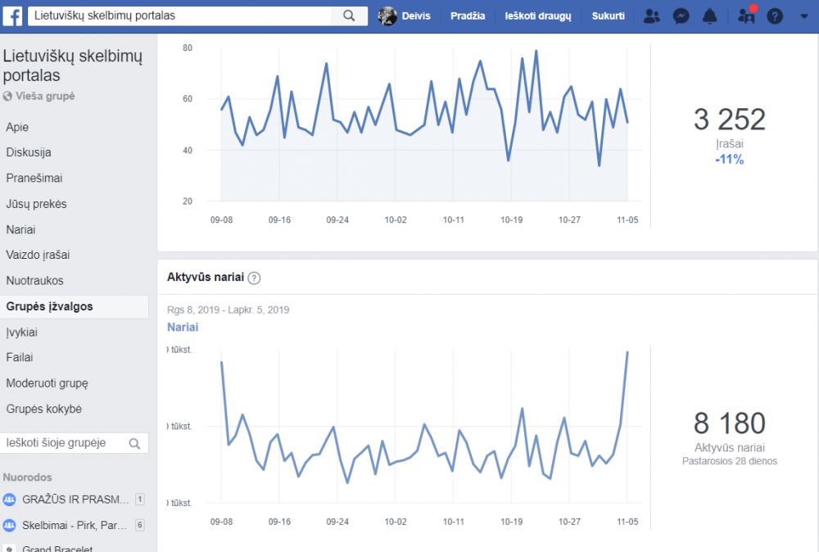The height and width of the screenshot is (552, 819).
Task: Open friend requests icon
Action: (x=651, y=16)
